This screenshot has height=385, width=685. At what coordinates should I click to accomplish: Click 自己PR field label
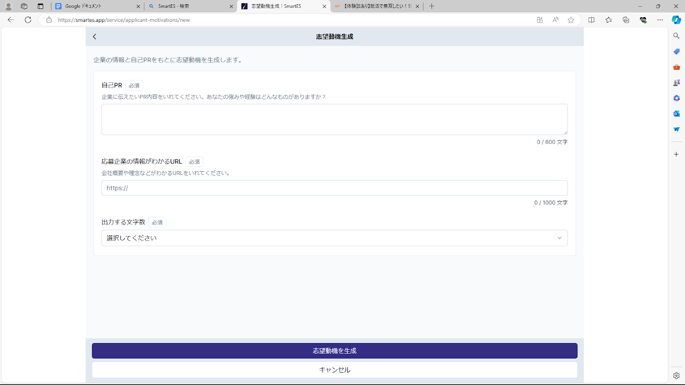[112, 86]
